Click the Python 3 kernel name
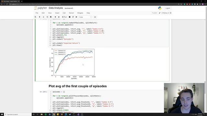207x116 pixels. (166, 13)
